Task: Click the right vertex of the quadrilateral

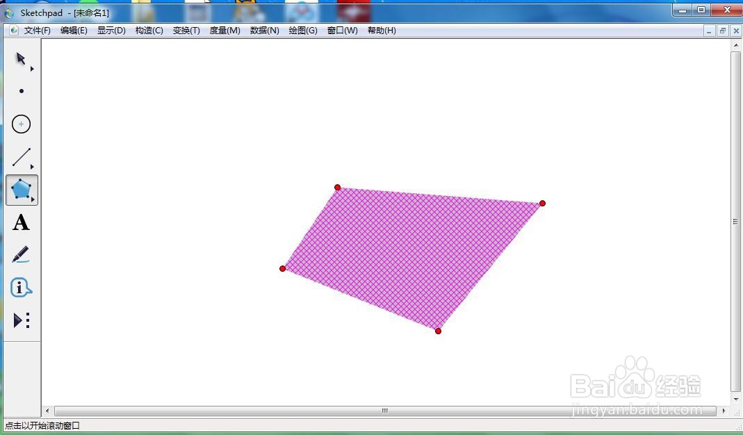Action: coord(543,204)
